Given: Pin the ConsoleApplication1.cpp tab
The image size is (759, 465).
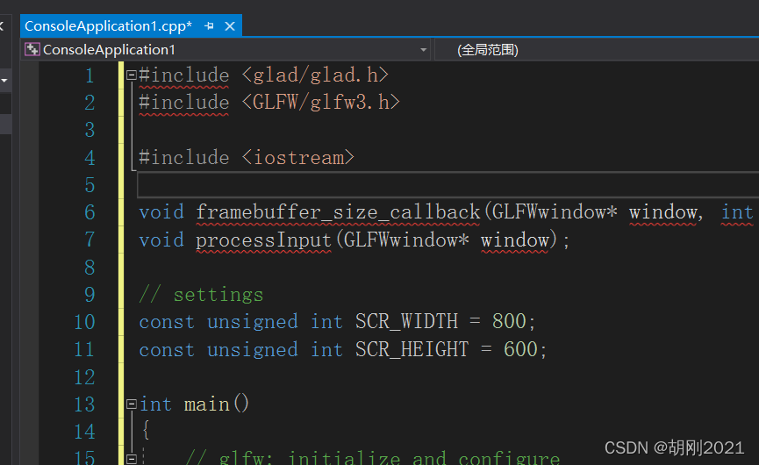Looking at the screenshot, I should 209,26.
